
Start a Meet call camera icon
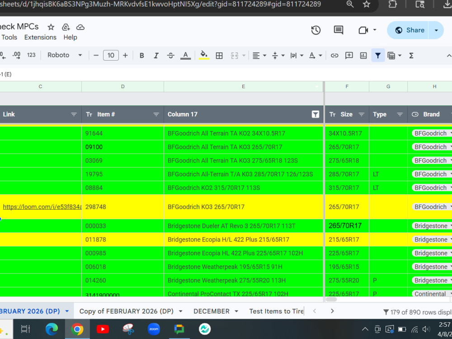tap(363, 30)
